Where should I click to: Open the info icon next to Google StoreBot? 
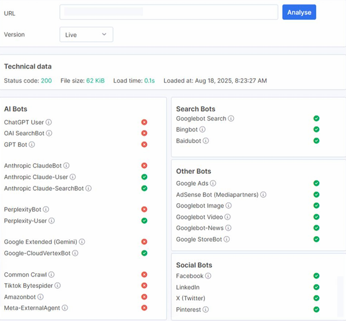[x=227, y=239]
